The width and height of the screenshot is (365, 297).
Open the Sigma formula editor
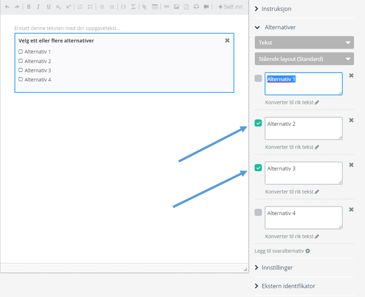pyautogui.click(x=133, y=7)
